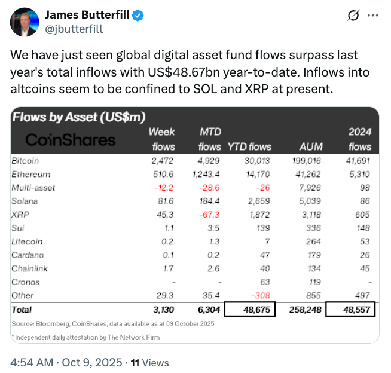Click the boxed YTD total 48,675
Screen dimensions: 391x373
250,310
